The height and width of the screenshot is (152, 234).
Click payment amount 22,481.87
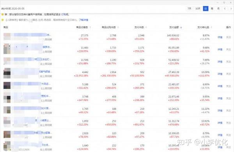click(x=174, y=84)
